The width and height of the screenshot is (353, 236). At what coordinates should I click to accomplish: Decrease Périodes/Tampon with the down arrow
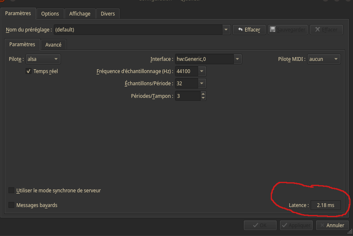203,98
